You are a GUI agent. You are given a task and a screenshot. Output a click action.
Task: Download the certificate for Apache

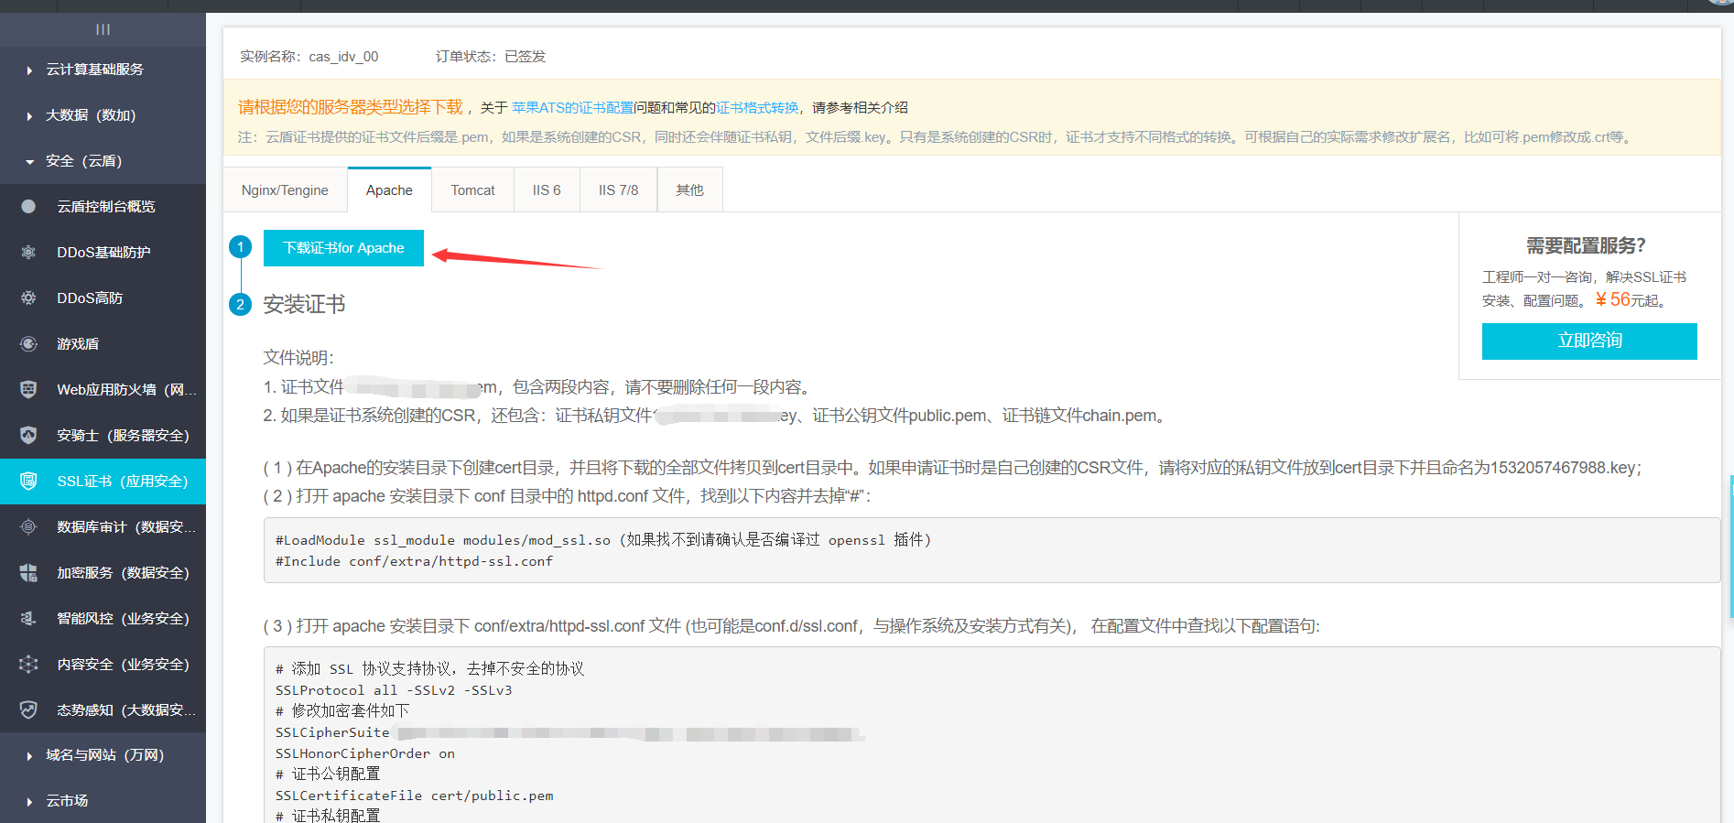pos(343,248)
